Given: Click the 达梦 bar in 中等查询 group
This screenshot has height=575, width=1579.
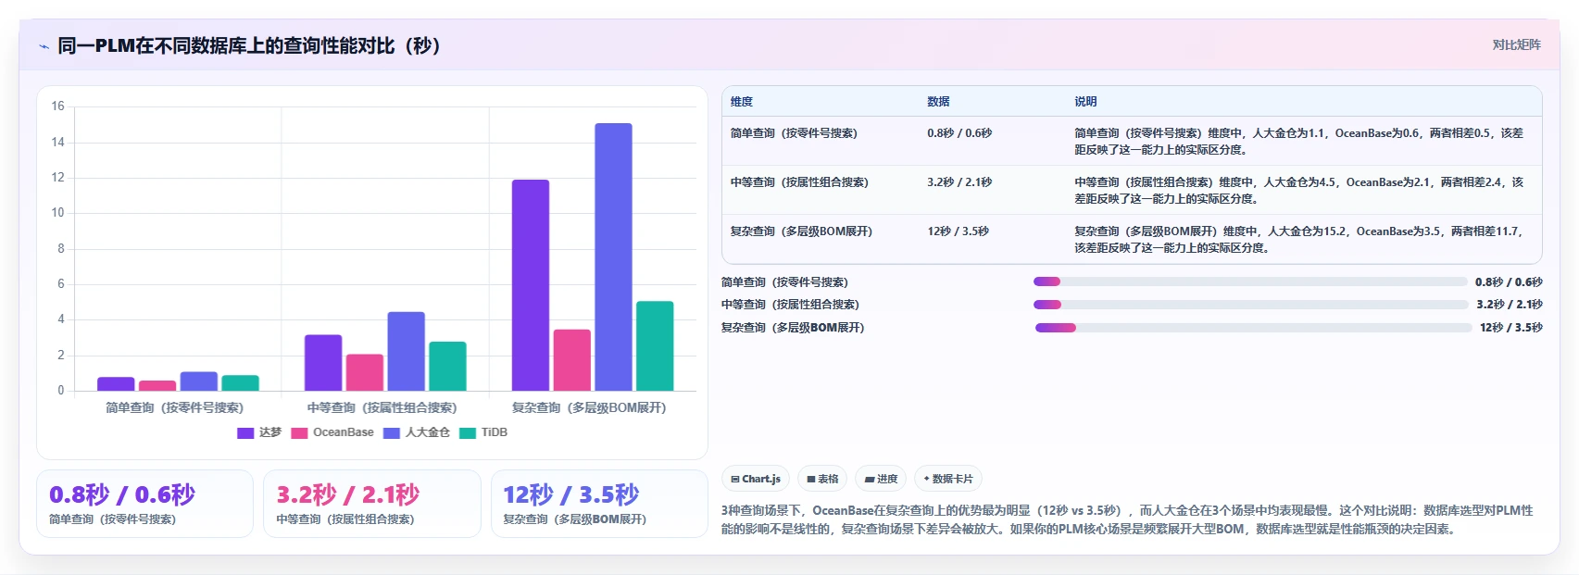Looking at the screenshot, I should point(323,363).
